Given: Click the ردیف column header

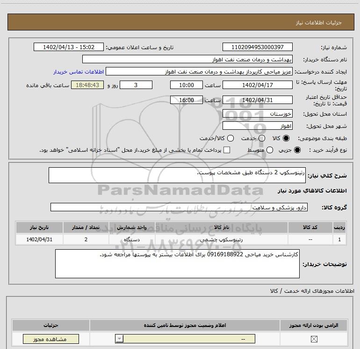Looking at the screenshot, I should pyautogui.click(x=339, y=227).
